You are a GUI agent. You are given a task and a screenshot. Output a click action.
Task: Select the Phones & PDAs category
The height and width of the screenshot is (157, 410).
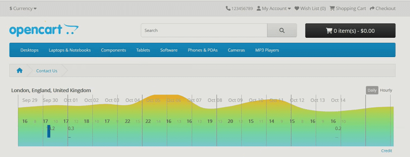[203, 50]
